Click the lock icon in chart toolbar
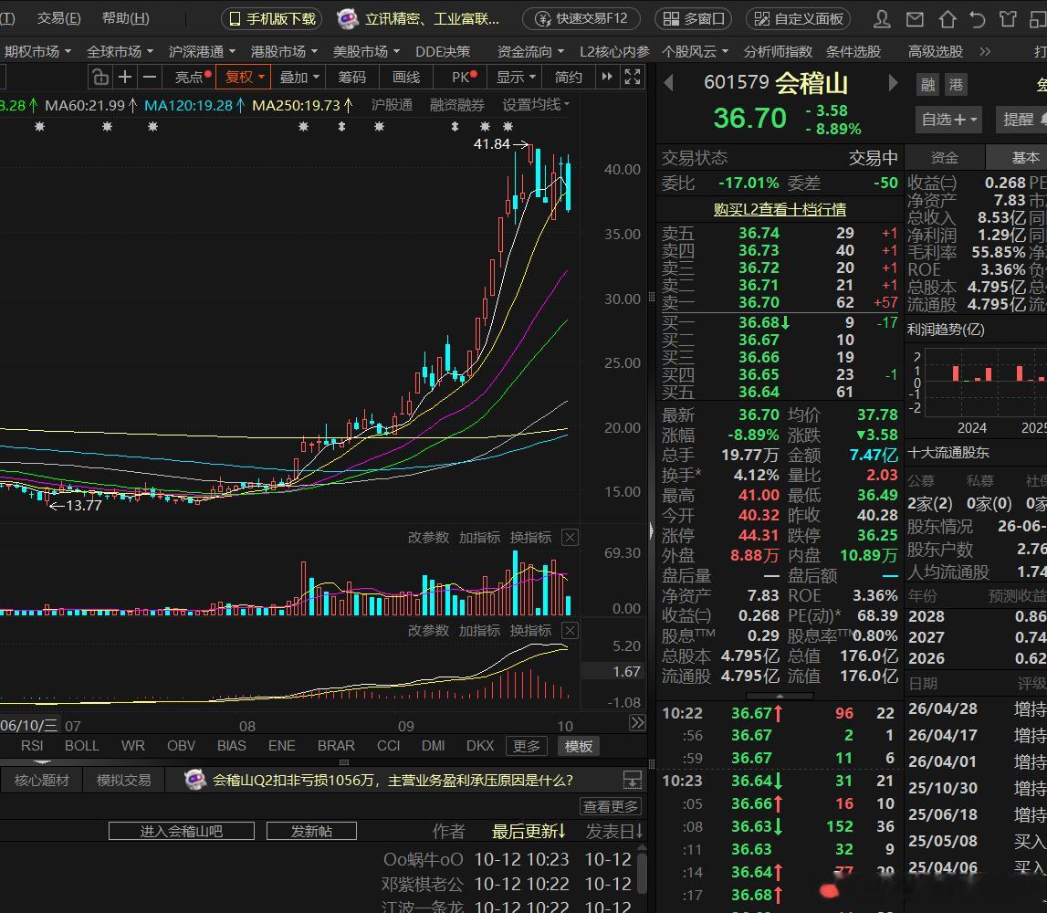The image size is (1047, 913). tap(100, 78)
